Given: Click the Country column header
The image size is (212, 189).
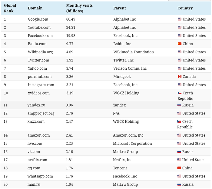Looking at the screenshot, I should coord(185,8).
